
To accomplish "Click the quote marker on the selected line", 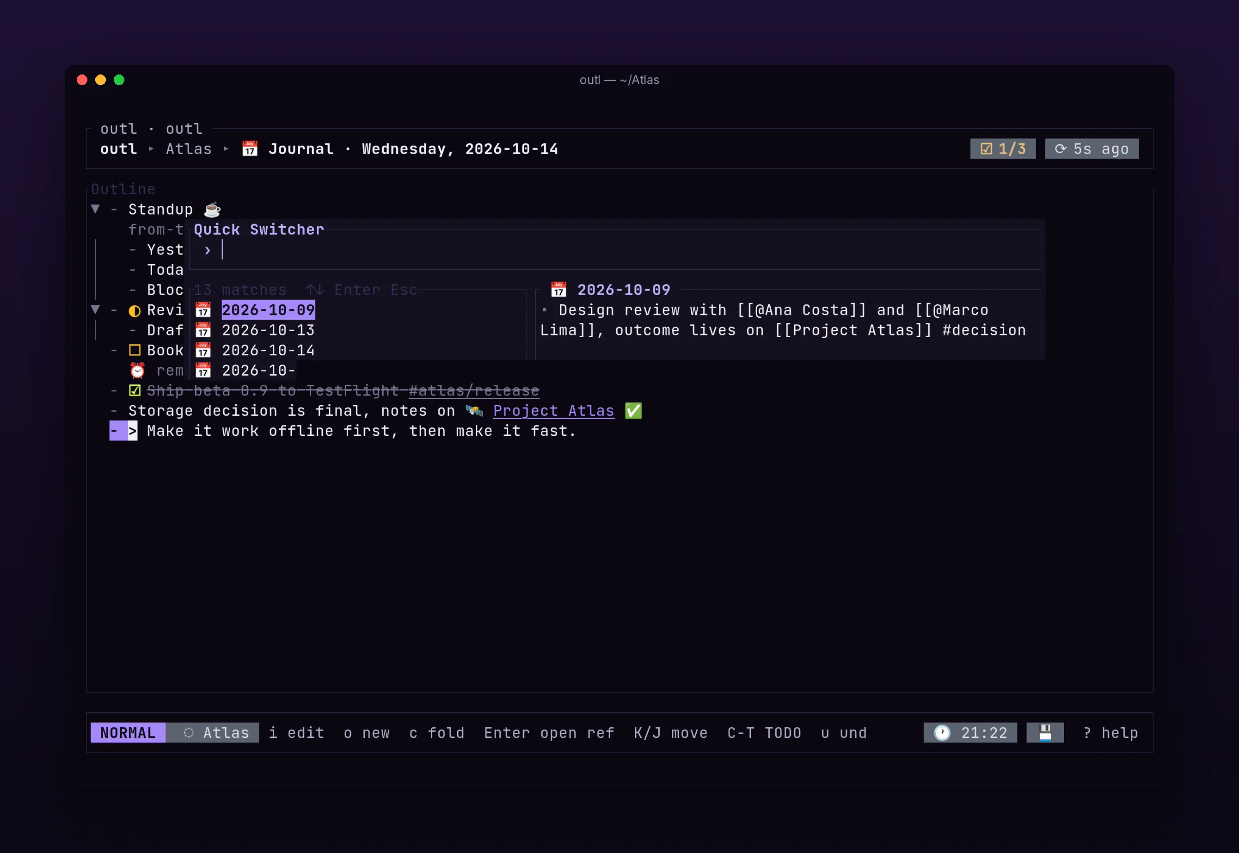I will point(132,431).
